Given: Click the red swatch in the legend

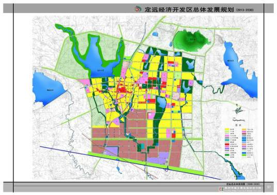Looking at the screenshot, I should click(x=227, y=144).
